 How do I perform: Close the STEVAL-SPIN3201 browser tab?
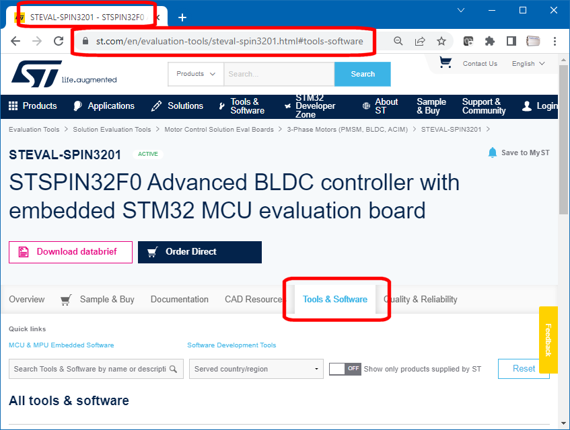coord(159,17)
